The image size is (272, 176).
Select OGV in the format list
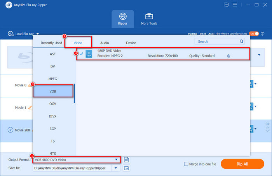pyautogui.click(x=53, y=104)
